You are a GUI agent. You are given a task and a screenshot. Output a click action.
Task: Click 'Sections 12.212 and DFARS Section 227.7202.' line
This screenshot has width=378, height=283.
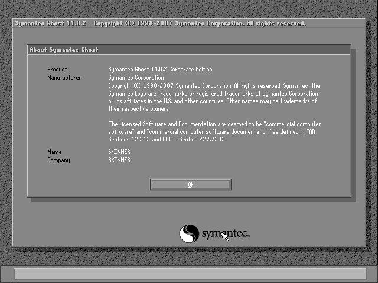coord(167,139)
